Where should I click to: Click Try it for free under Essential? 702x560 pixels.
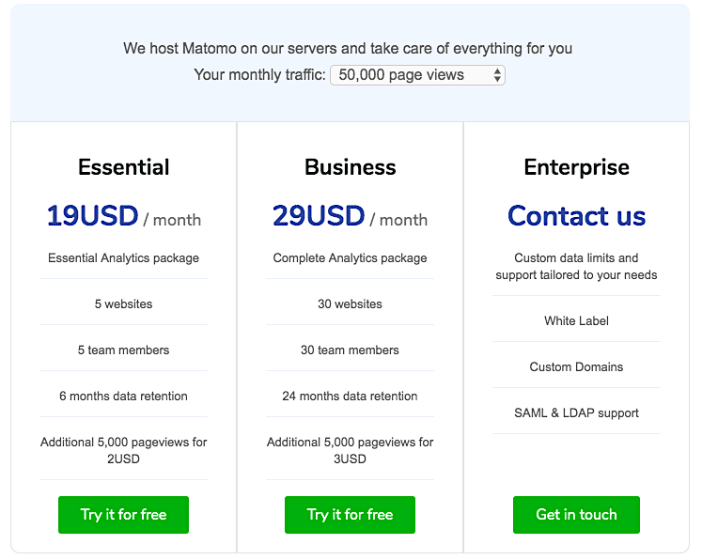click(x=123, y=514)
